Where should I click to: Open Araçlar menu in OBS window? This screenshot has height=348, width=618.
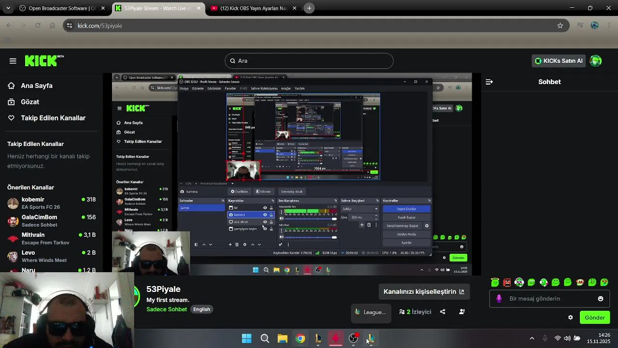286,88
